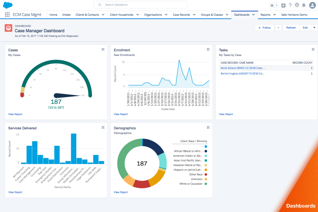Open the Reports tab

(x=265, y=14)
